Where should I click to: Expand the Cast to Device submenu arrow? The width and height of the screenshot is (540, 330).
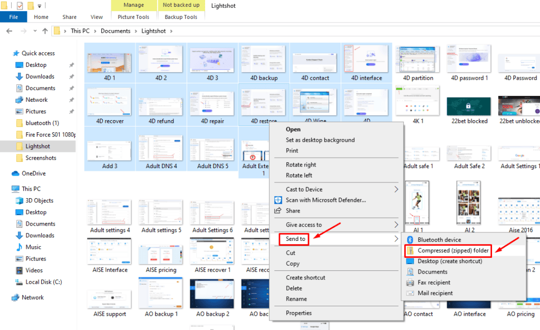pos(397,189)
